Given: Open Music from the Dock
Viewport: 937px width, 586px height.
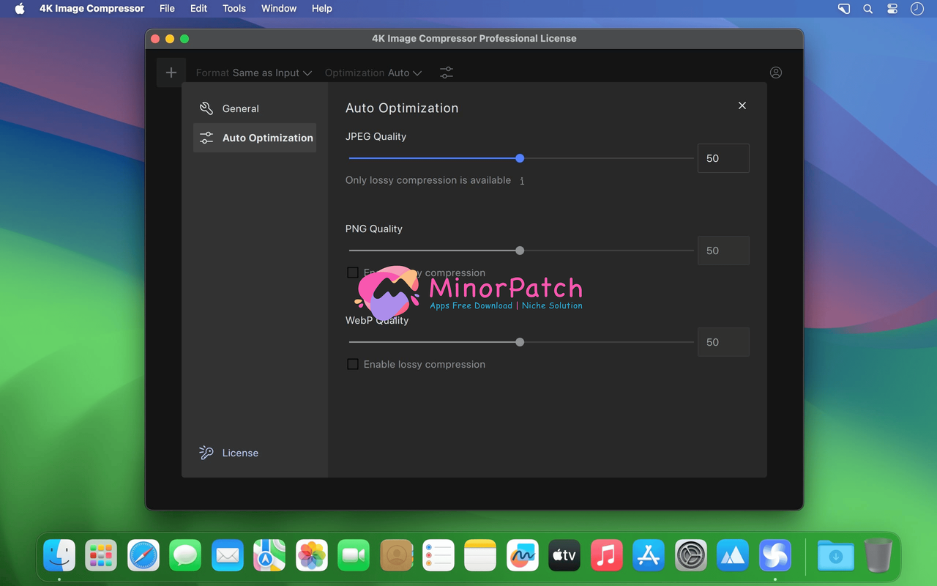Looking at the screenshot, I should 607,555.
